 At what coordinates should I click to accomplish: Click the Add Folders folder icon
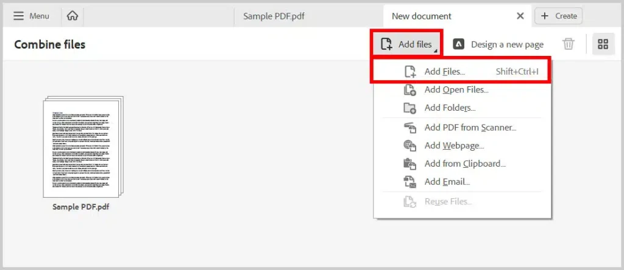410,108
